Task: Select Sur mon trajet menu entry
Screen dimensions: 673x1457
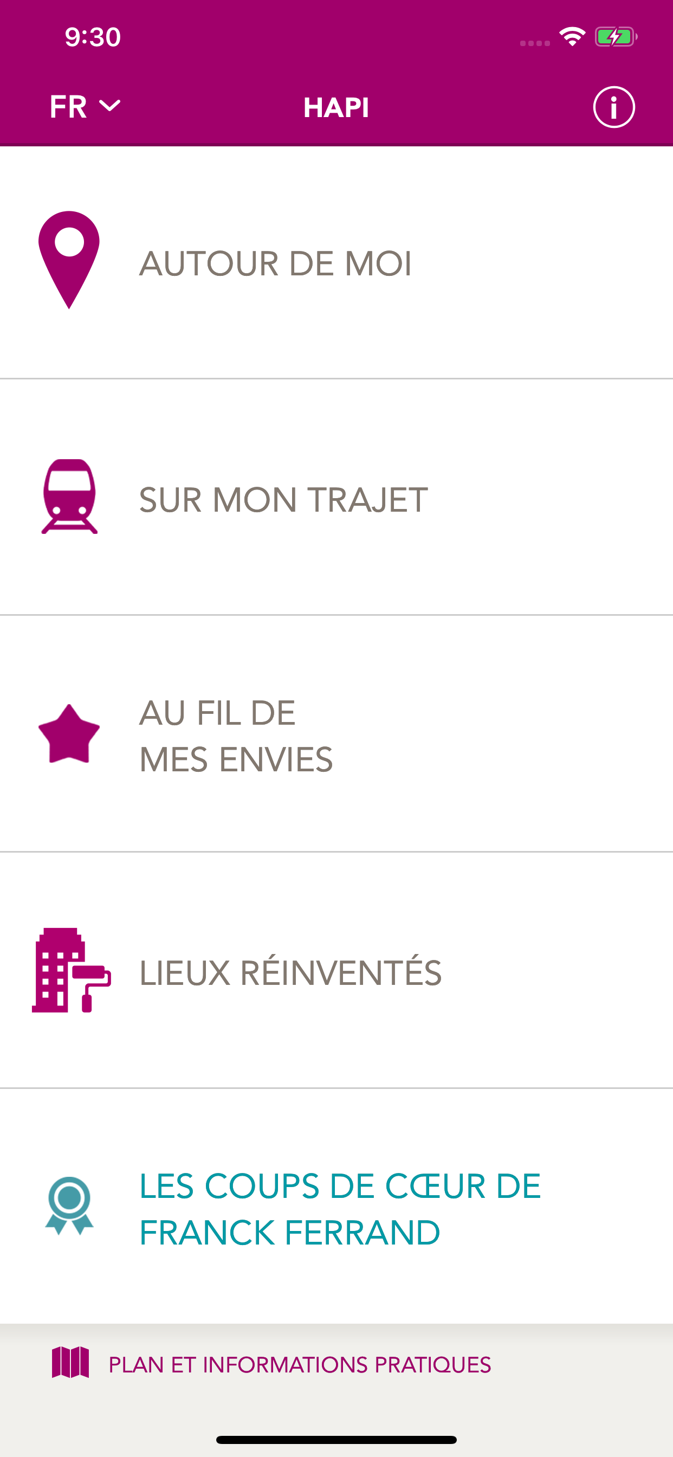Action: [283, 500]
